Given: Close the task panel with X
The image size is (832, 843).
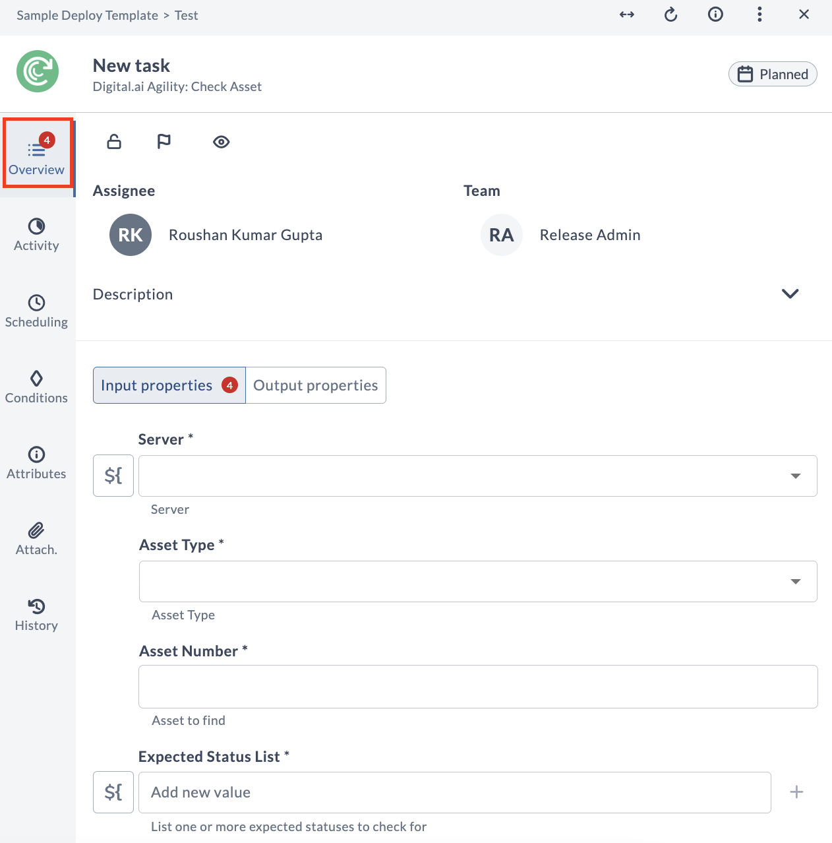Looking at the screenshot, I should (x=804, y=15).
